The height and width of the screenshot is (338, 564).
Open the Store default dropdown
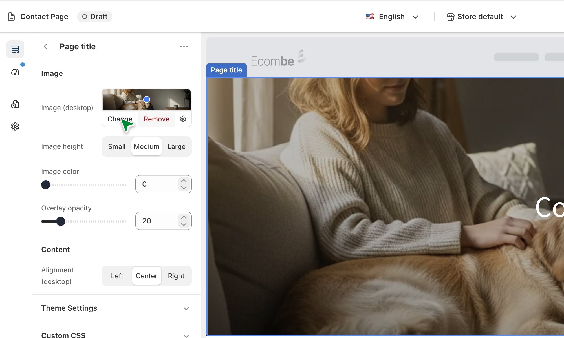(482, 17)
